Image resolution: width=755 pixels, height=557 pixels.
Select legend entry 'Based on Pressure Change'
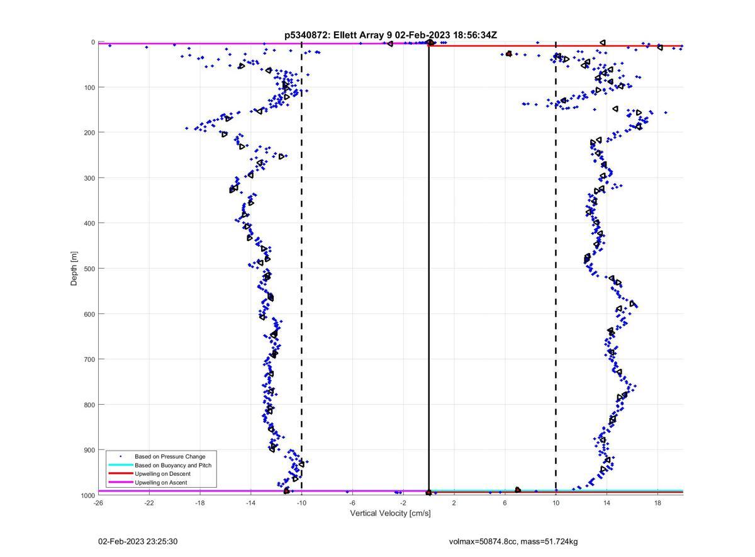click(170, 456)
